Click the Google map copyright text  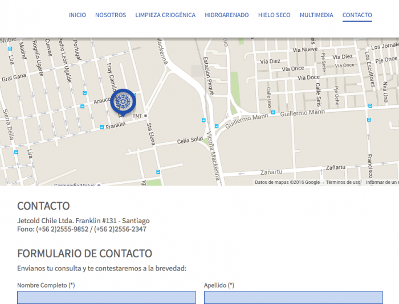point(287,182)
